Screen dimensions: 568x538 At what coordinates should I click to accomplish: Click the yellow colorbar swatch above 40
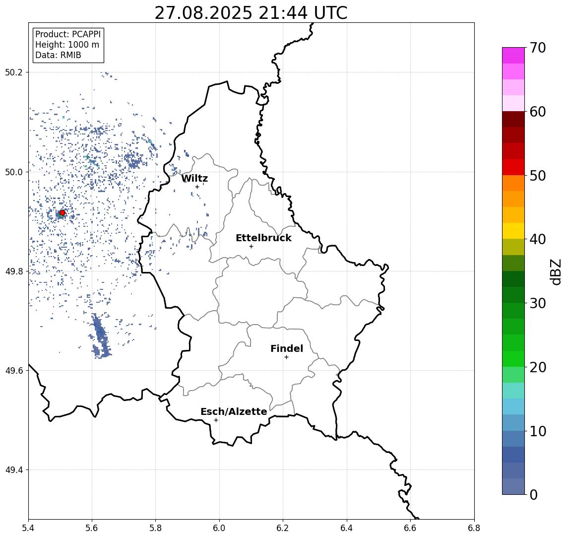pos(513,231)
